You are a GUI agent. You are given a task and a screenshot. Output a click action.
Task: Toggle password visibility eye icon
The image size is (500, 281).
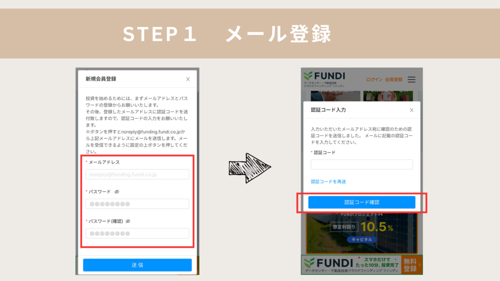117,192
